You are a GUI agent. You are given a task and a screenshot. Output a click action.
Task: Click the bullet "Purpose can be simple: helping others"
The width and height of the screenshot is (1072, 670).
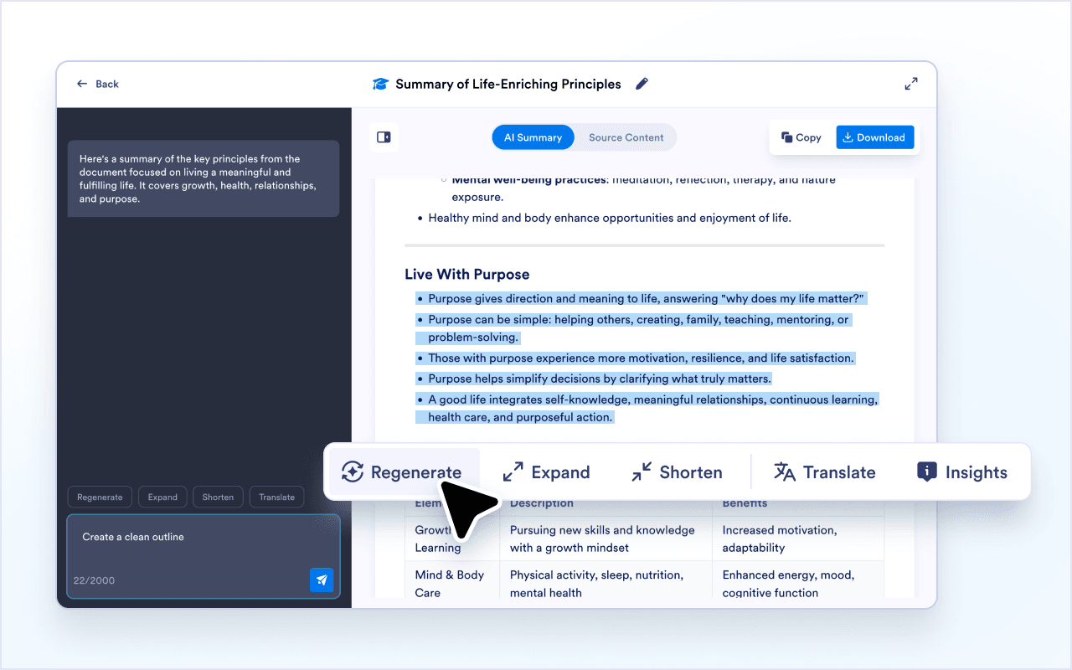633,328
